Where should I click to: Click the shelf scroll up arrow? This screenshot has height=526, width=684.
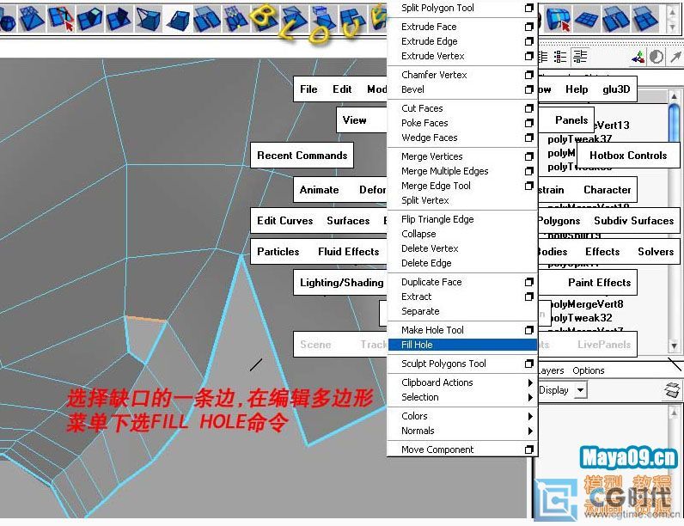pos(672,13)
